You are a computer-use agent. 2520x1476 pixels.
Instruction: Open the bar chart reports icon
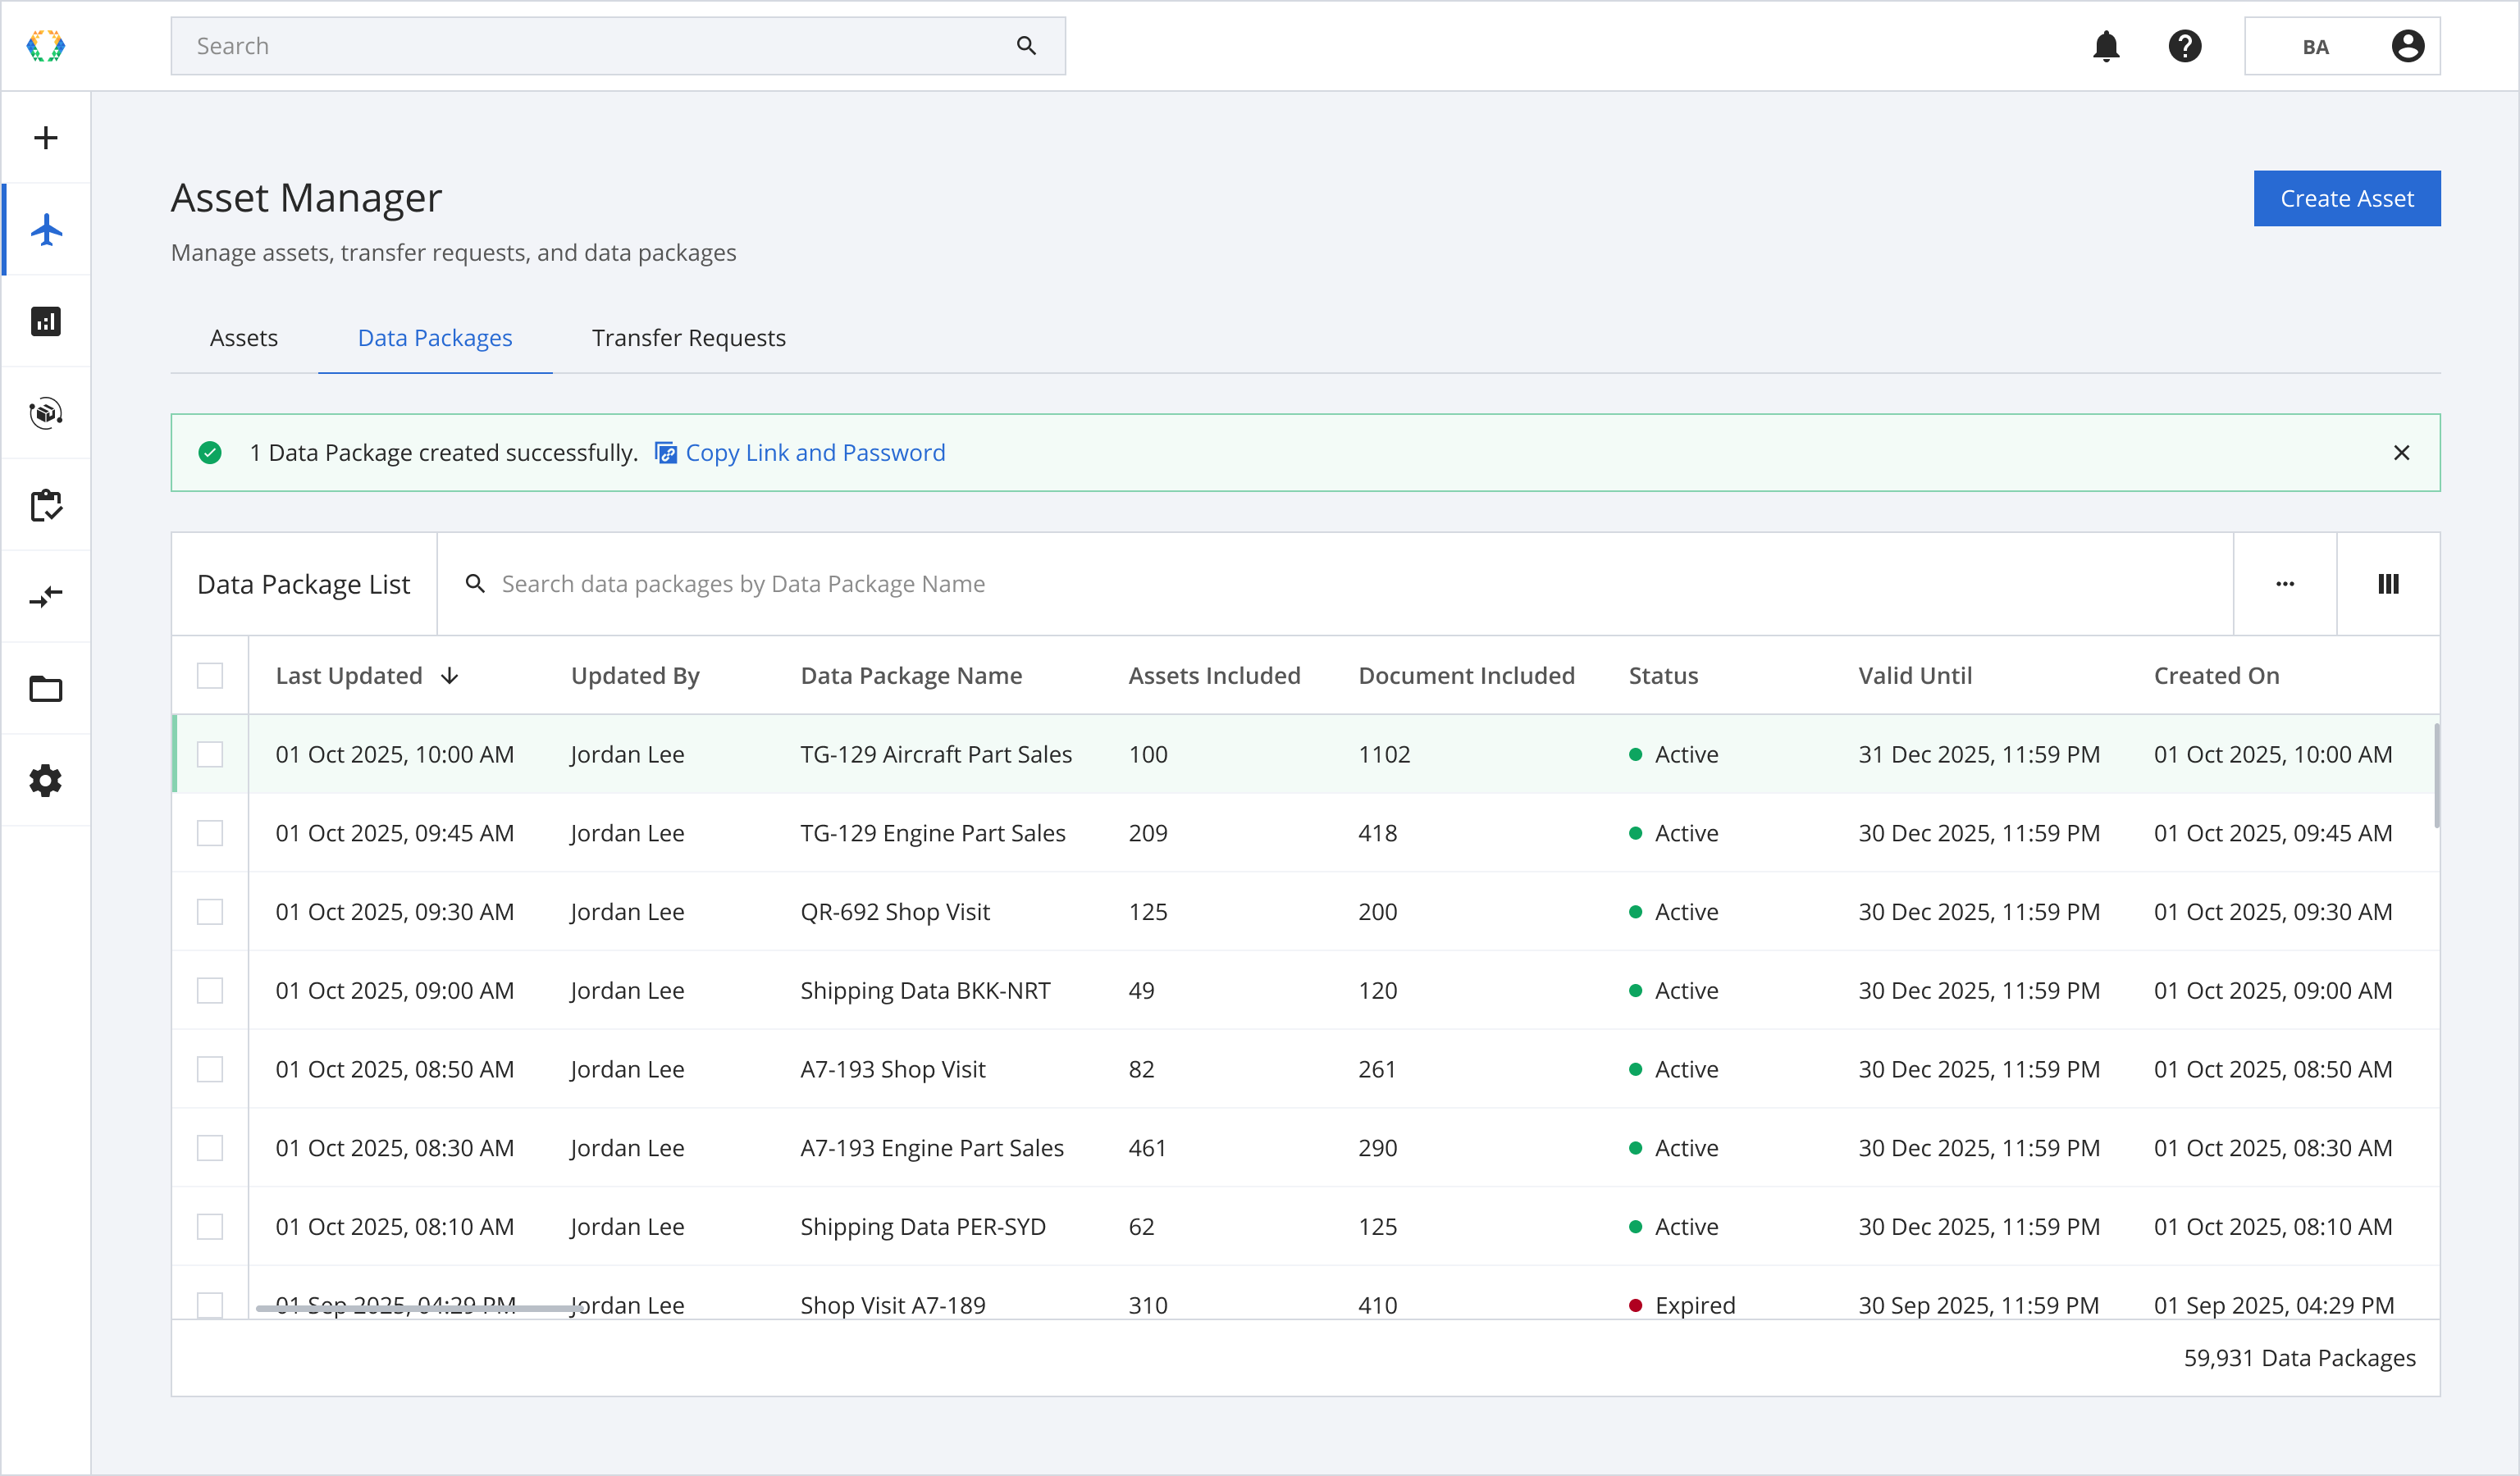pos(46,321)
